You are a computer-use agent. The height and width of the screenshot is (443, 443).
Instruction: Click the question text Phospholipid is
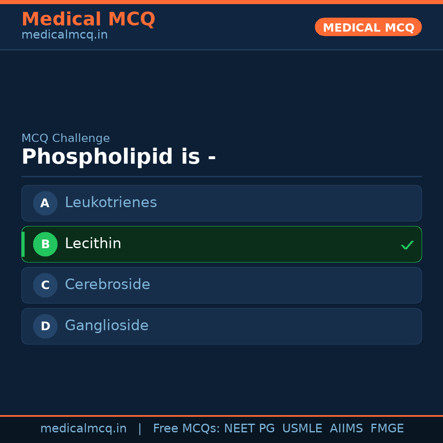coord(119,157)
